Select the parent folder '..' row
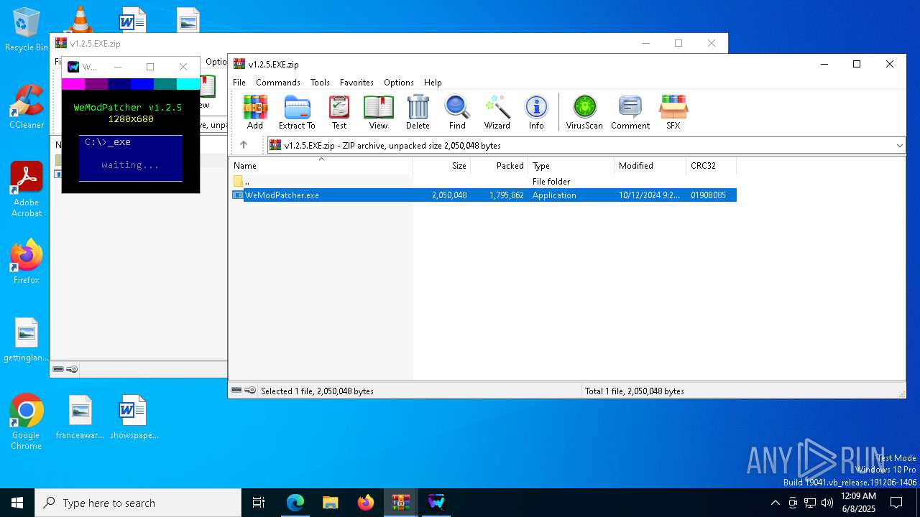 click(484, 182)
